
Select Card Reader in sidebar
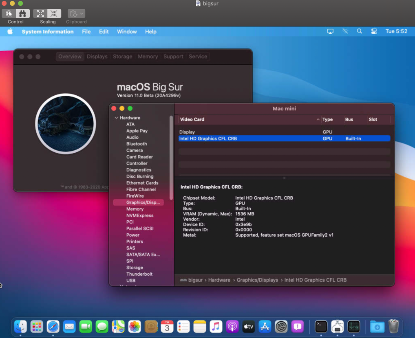(139, 157)
